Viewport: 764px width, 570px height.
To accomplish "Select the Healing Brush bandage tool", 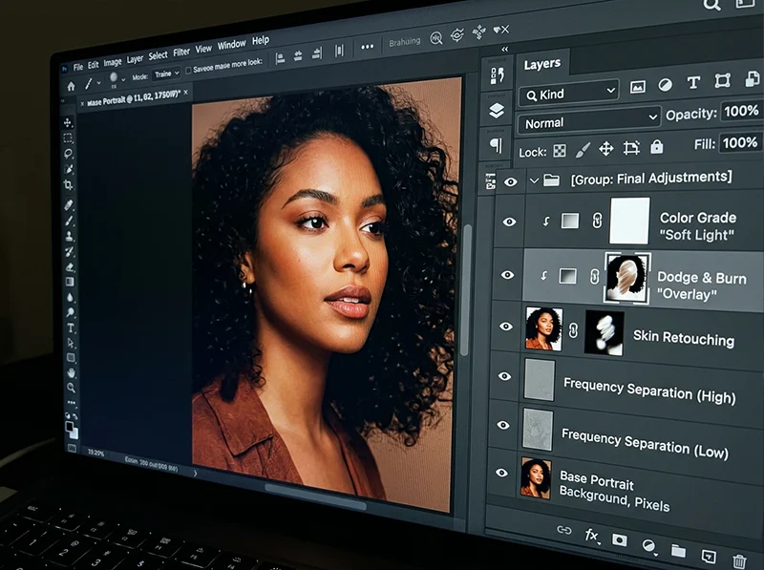I will pos(69,204).
